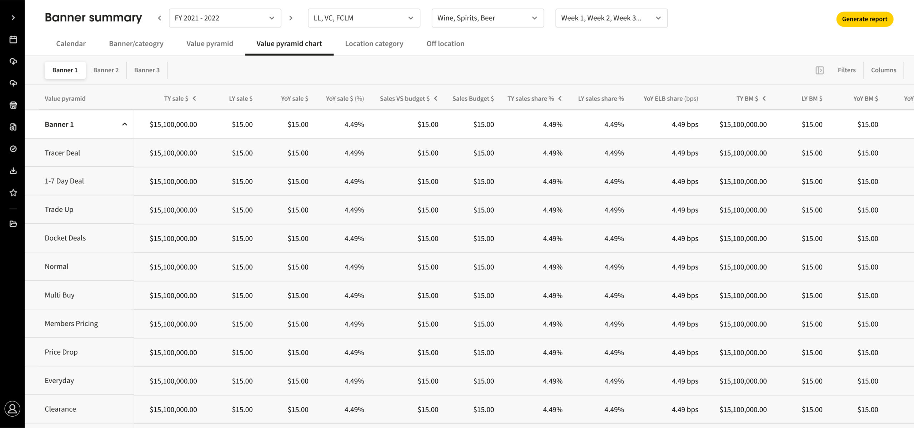This screenshot has width=914, height=428.
Task: Collapse the TY BM $ column group
Action: tap(764, 98)
